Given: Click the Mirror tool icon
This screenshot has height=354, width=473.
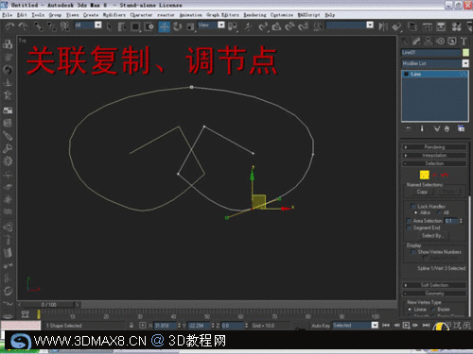Looking at the screenshot, I should pos(383,26).
